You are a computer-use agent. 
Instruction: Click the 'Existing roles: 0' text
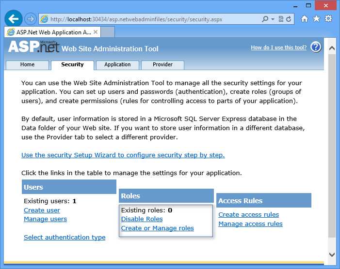146,210
